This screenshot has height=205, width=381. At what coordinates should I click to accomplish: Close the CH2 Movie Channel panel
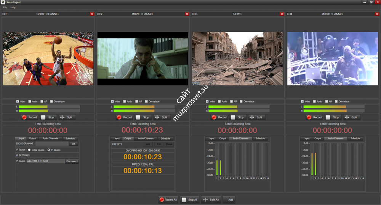coord(187,14)
